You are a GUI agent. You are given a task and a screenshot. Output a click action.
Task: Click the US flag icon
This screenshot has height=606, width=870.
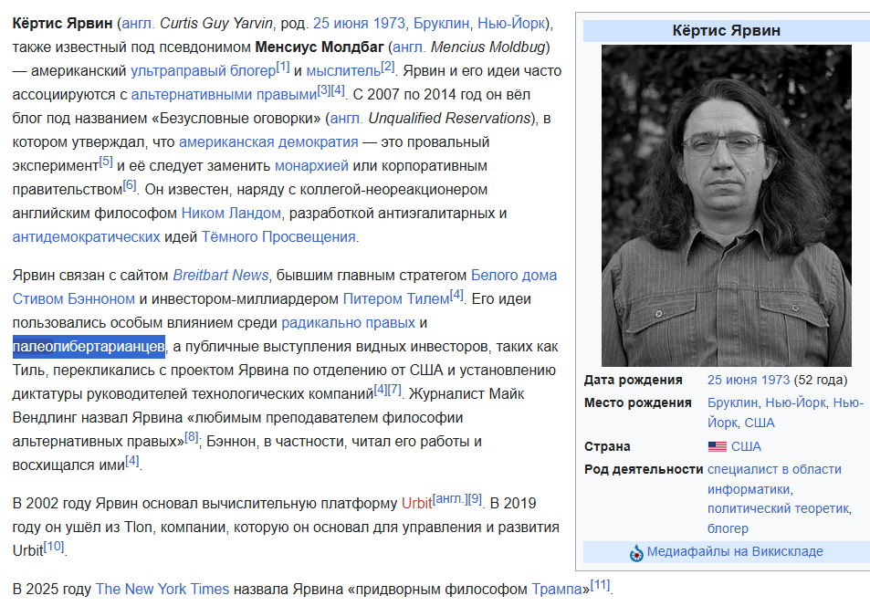718,446
